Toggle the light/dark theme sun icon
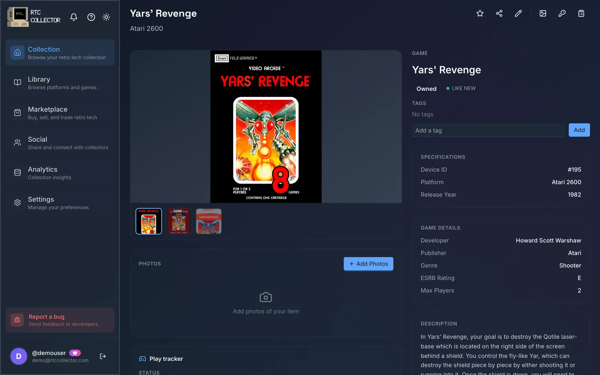 [106, 17]
